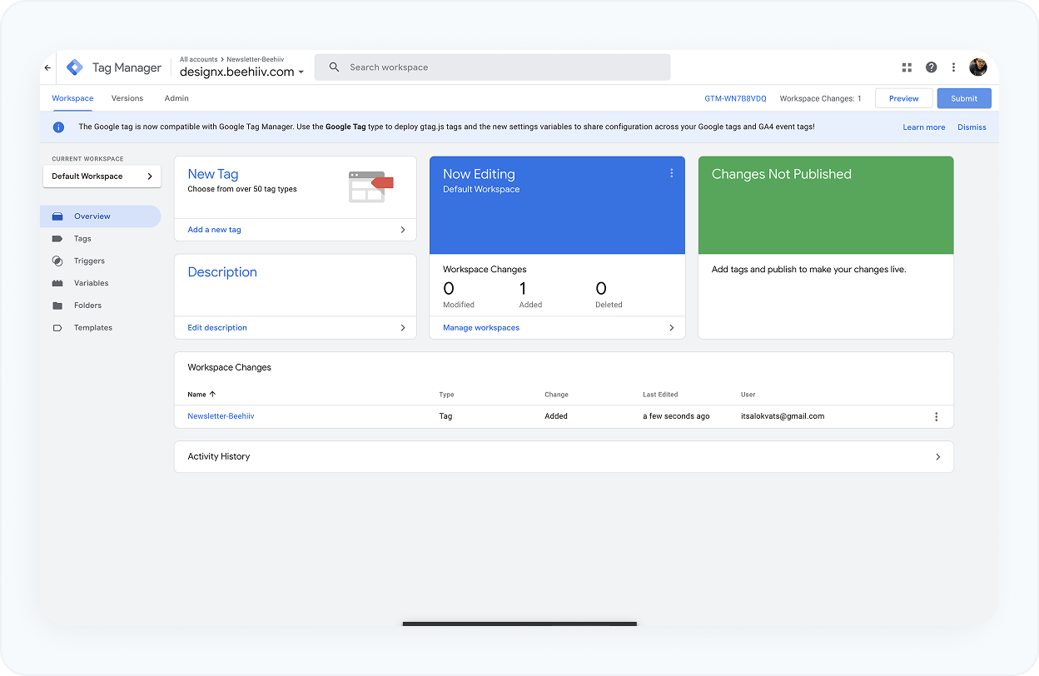
Task: Click the back arrow beside Tag Manager logo
Action: pyautogui.click(x=47, y=67)
